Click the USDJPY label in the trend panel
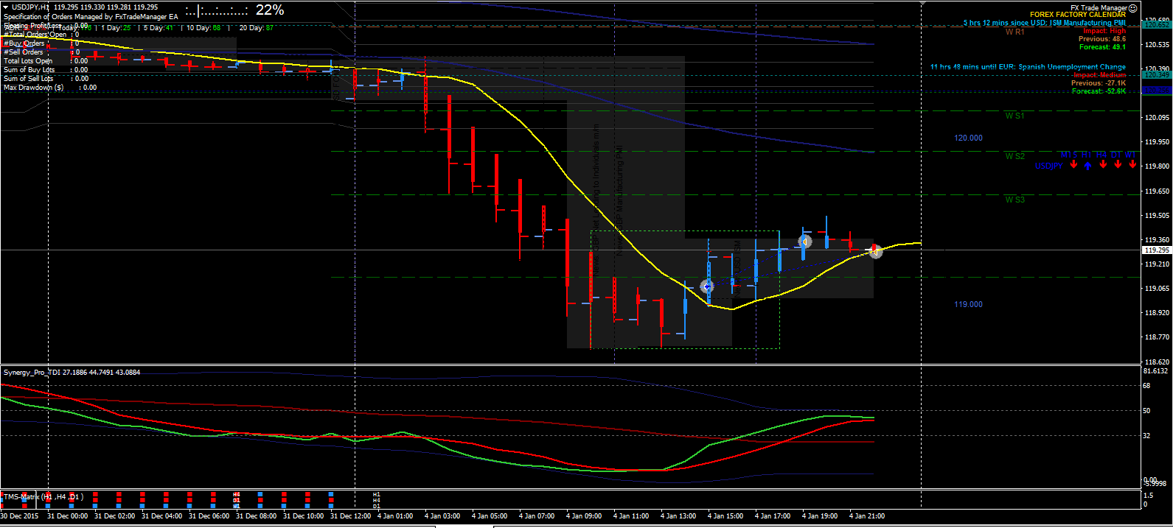Viewport: 1173px width, 528px height. 1048,166
